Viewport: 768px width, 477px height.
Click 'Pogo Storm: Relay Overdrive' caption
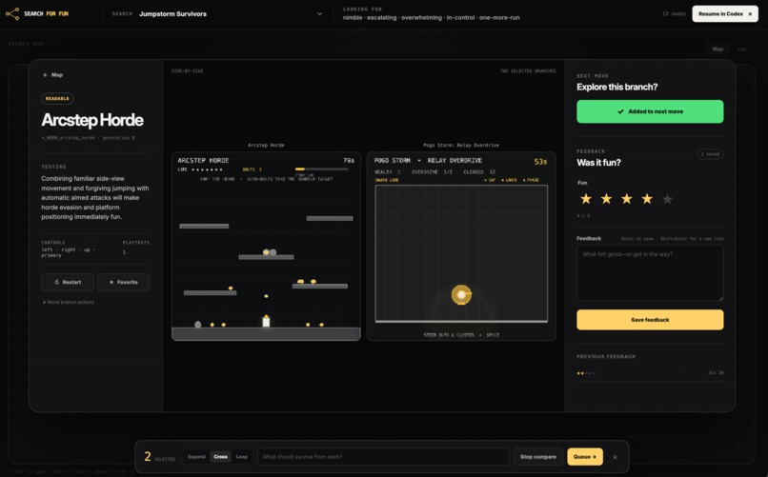pyautogui.click(x=461, y=146)
